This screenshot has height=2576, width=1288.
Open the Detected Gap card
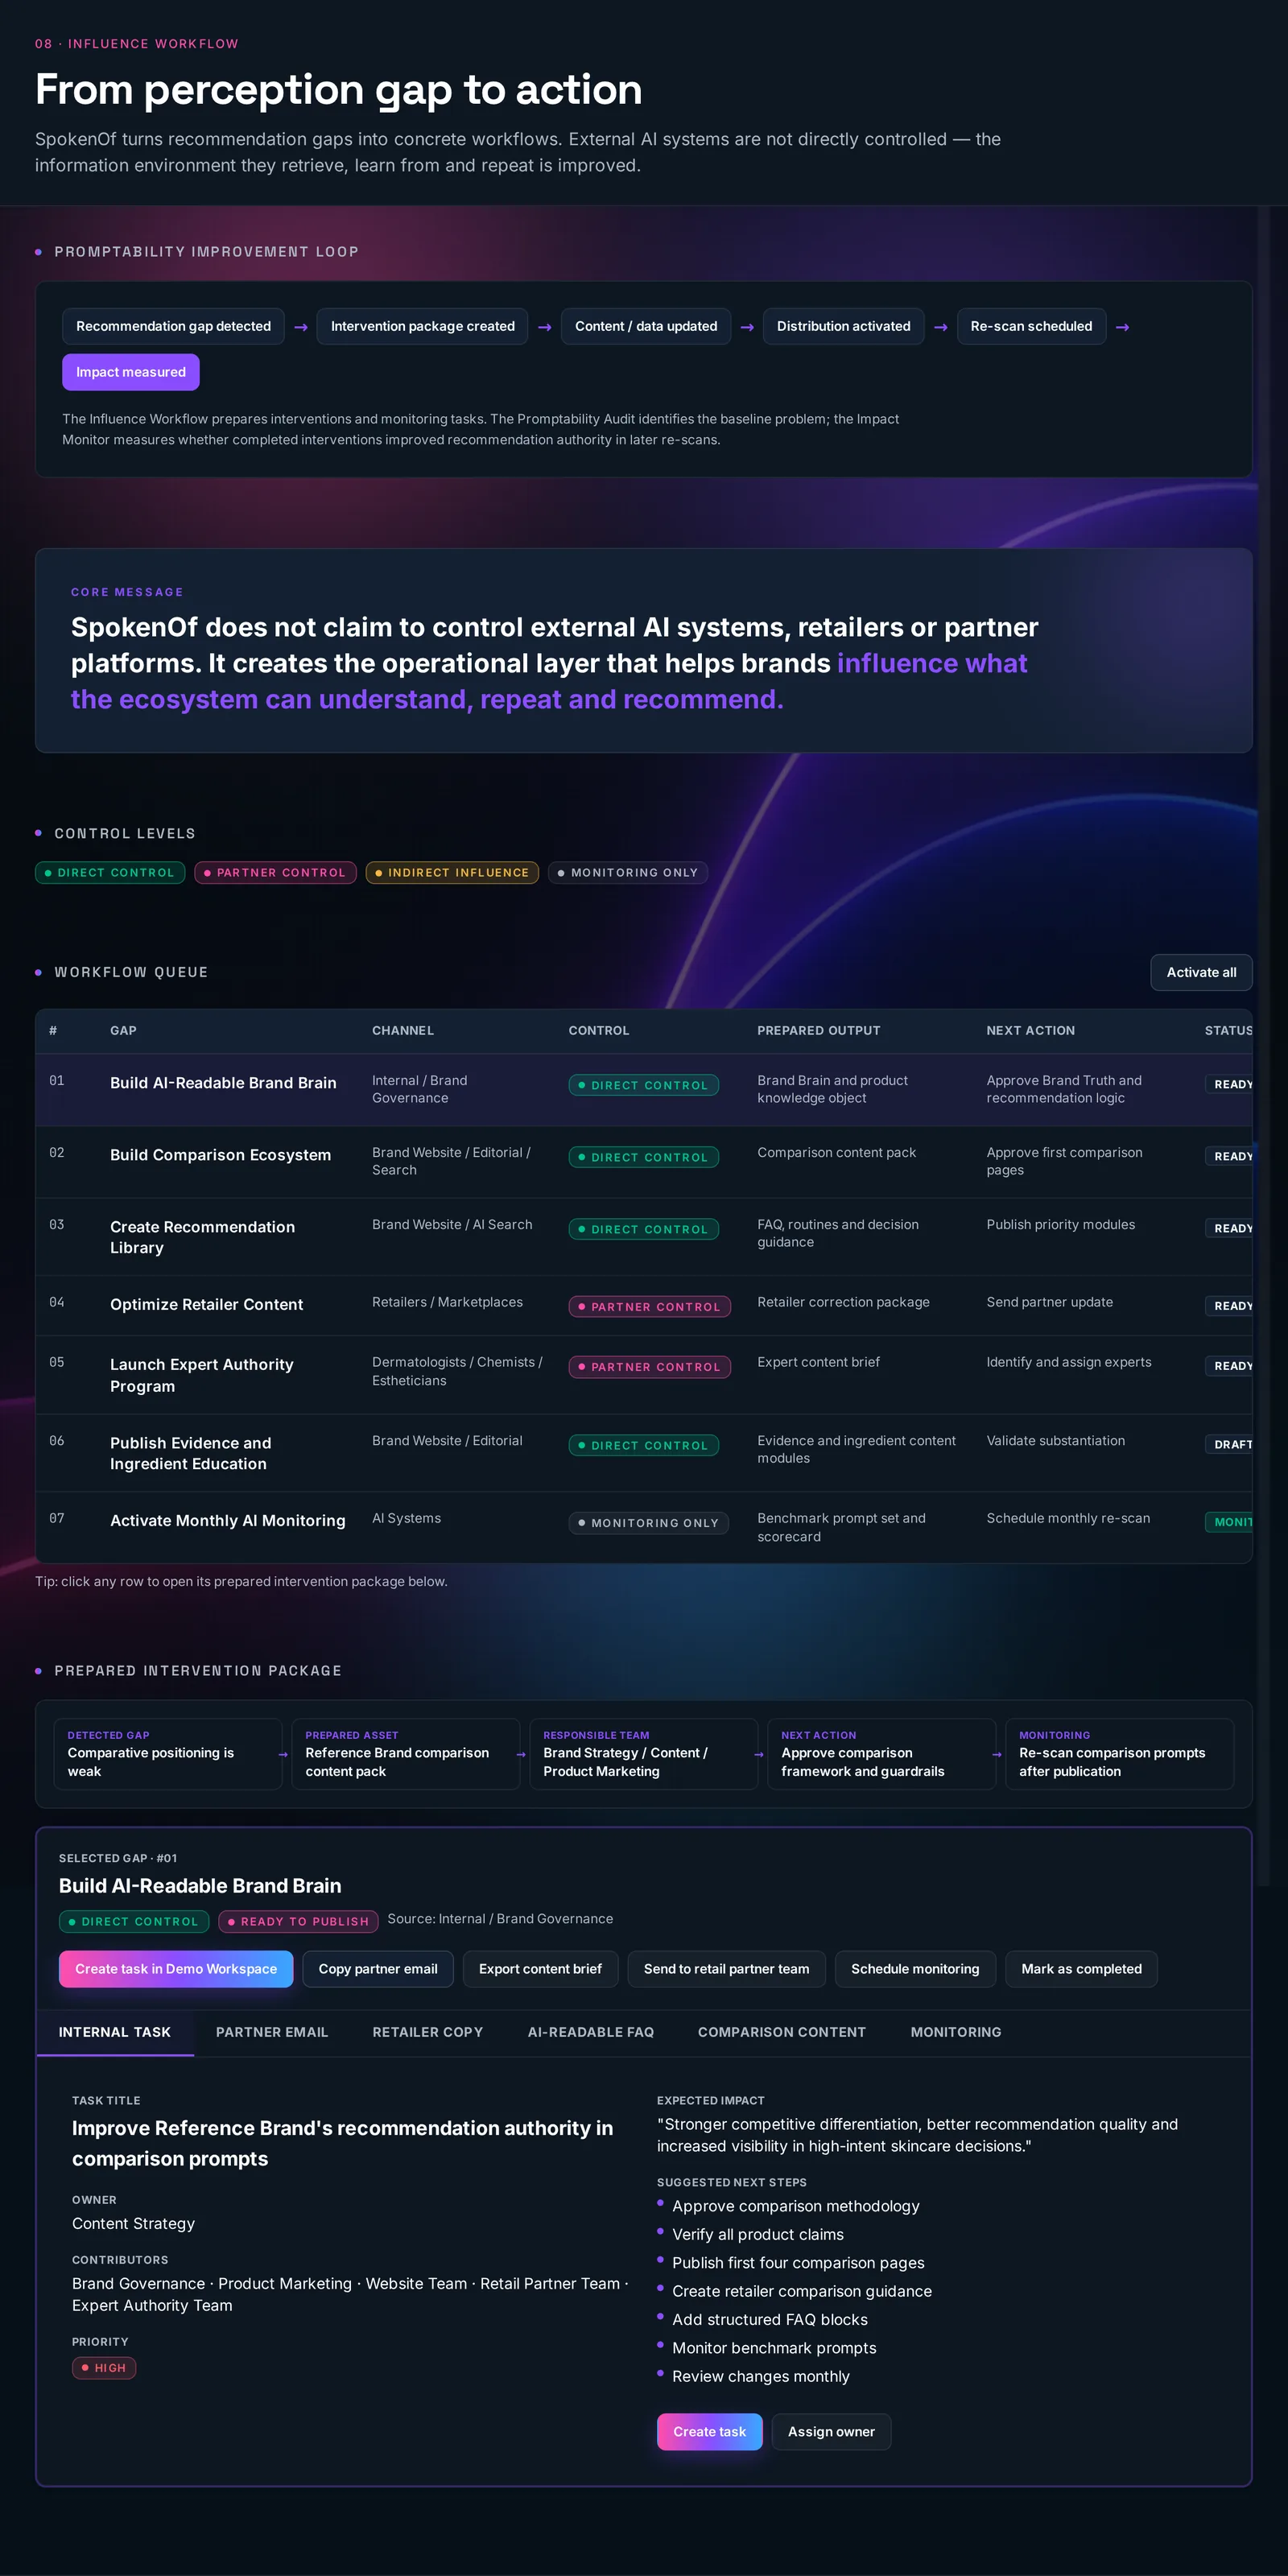click(167, 1754)
